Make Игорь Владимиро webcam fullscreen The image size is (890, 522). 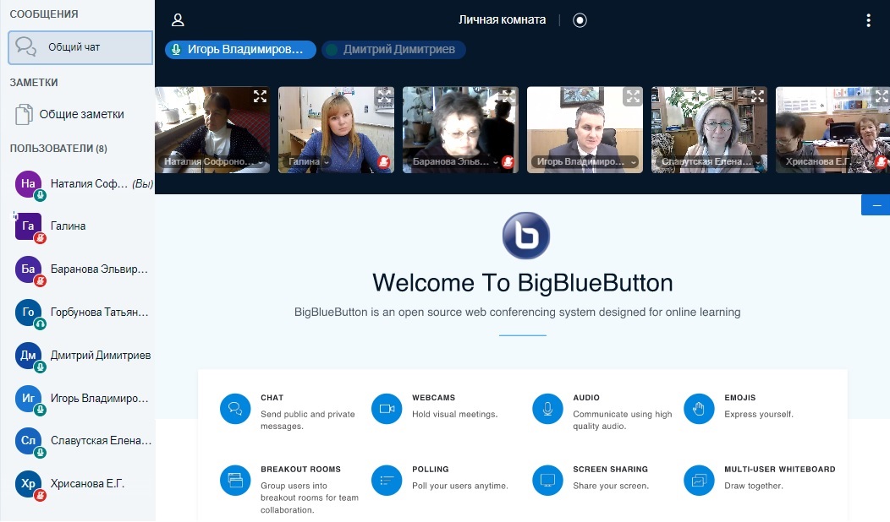(633, 96)
